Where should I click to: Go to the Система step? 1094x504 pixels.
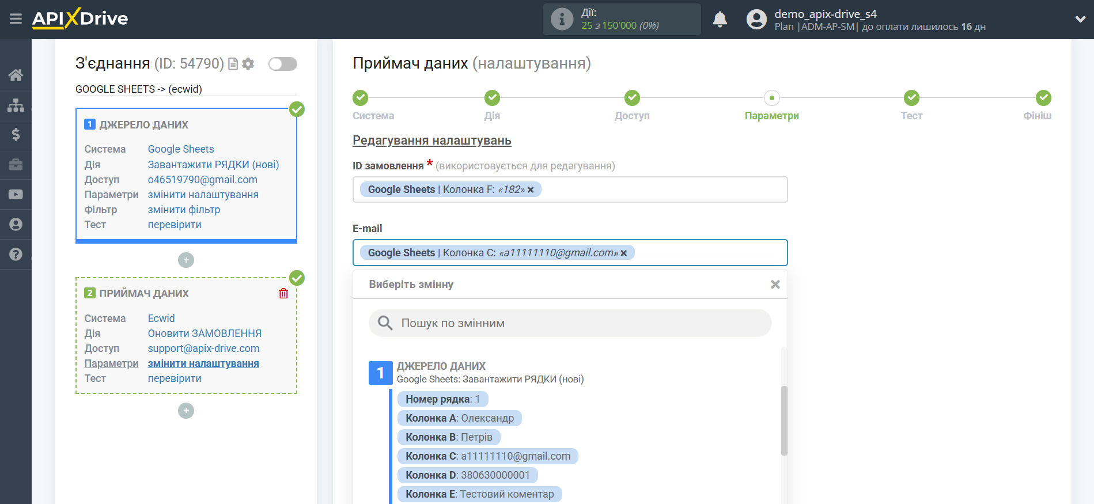pyautogui.click(x=361, y=98)
